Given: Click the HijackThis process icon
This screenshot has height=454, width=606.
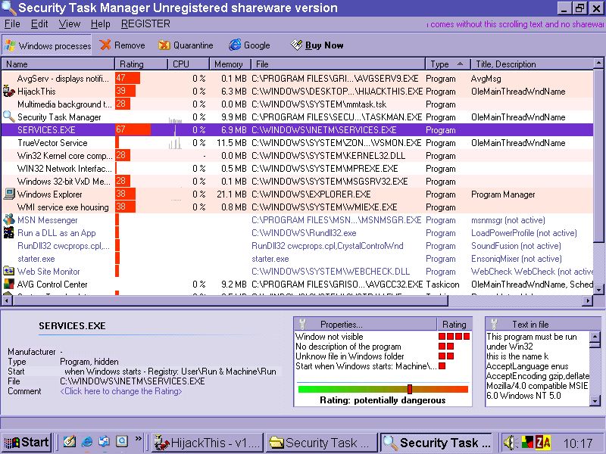Looking at the screenshot, I should pos(8,92).
